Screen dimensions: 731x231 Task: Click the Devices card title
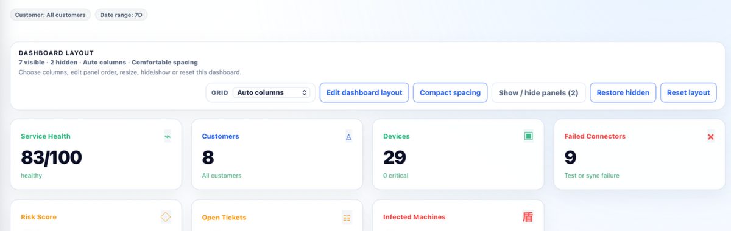click(396, 137)
